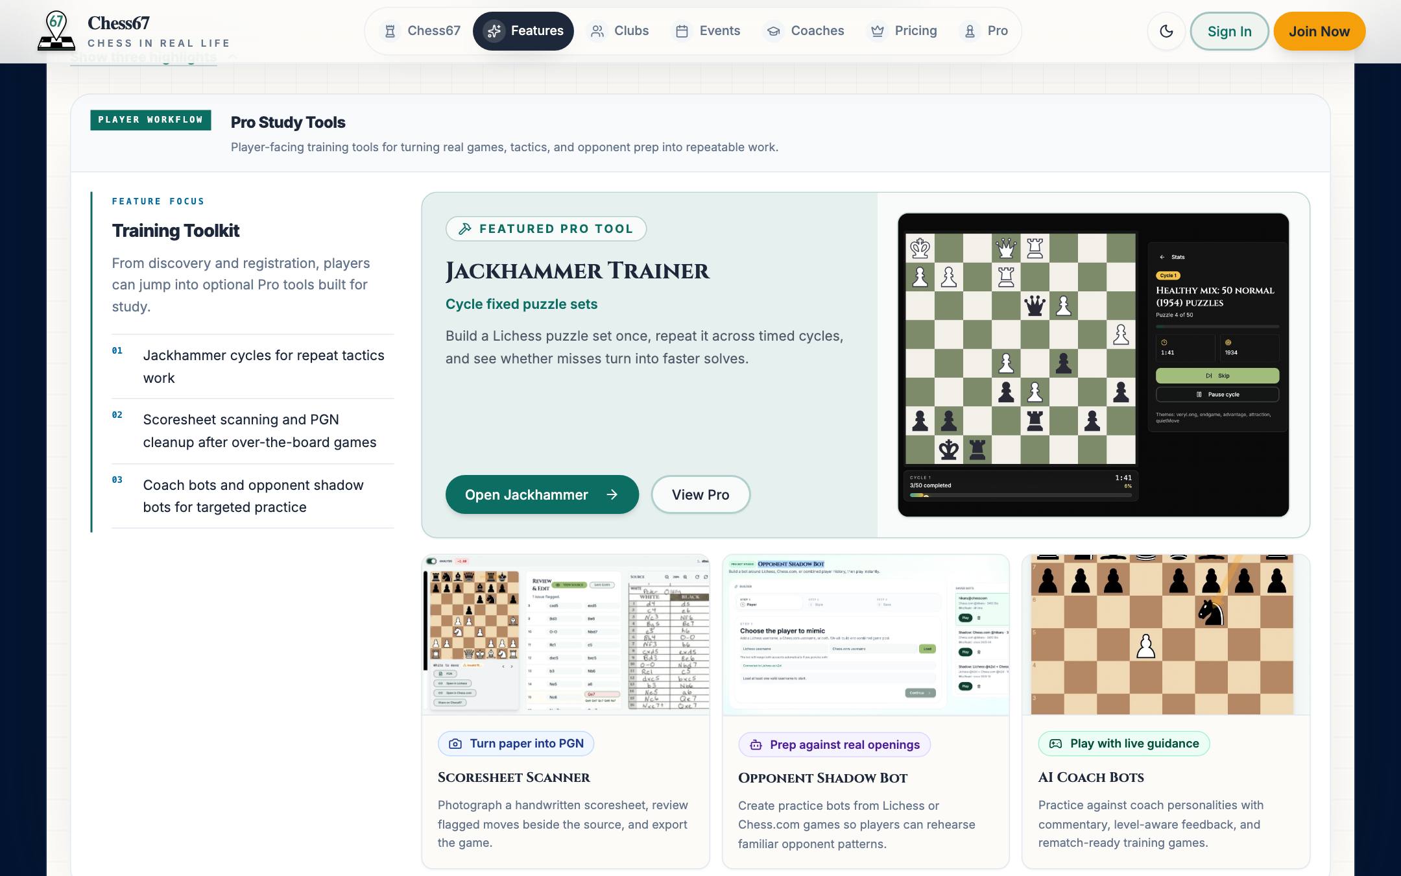Collapse the Show three highlights expander
This screenshot has height=876, width=1401.
tap(153, 57)
